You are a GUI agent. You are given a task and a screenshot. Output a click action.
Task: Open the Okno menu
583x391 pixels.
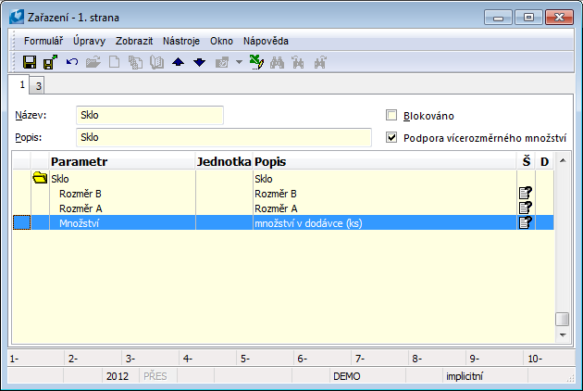pyautogui.click(x=221, y=41)
